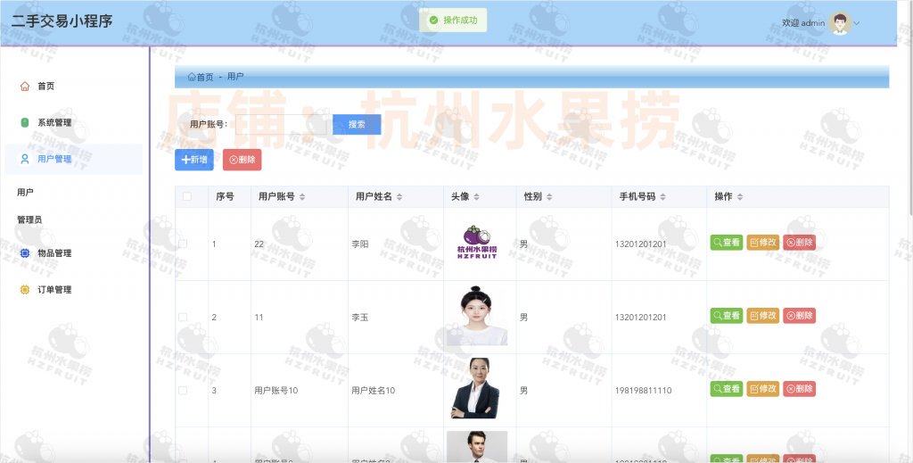Screen dimensions: 913x463
Task: Click the 欢迎 admin text
Action: tap(803, 23)
